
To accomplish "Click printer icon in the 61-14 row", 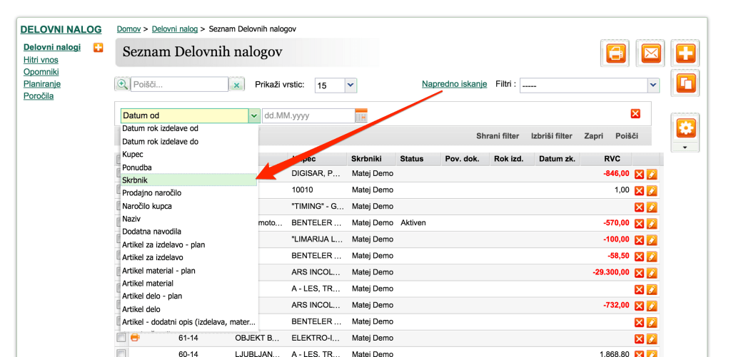I will point(135,338).
